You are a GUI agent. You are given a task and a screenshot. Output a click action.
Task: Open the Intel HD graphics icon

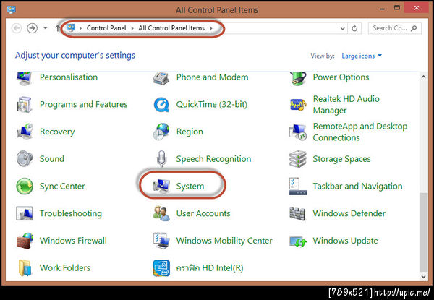pos(161,267)
